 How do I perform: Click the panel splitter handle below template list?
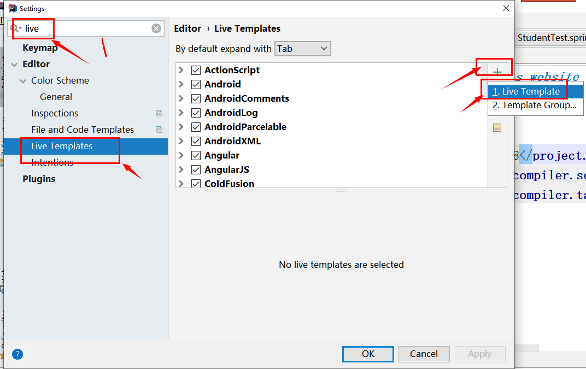click(341, 190)
